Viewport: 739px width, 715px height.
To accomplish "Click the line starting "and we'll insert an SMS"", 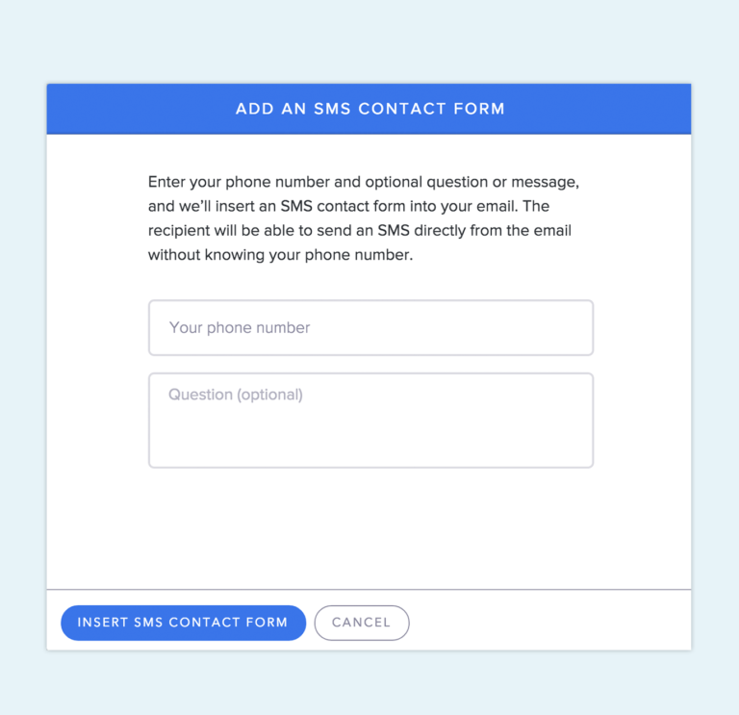I will [348, 206].
